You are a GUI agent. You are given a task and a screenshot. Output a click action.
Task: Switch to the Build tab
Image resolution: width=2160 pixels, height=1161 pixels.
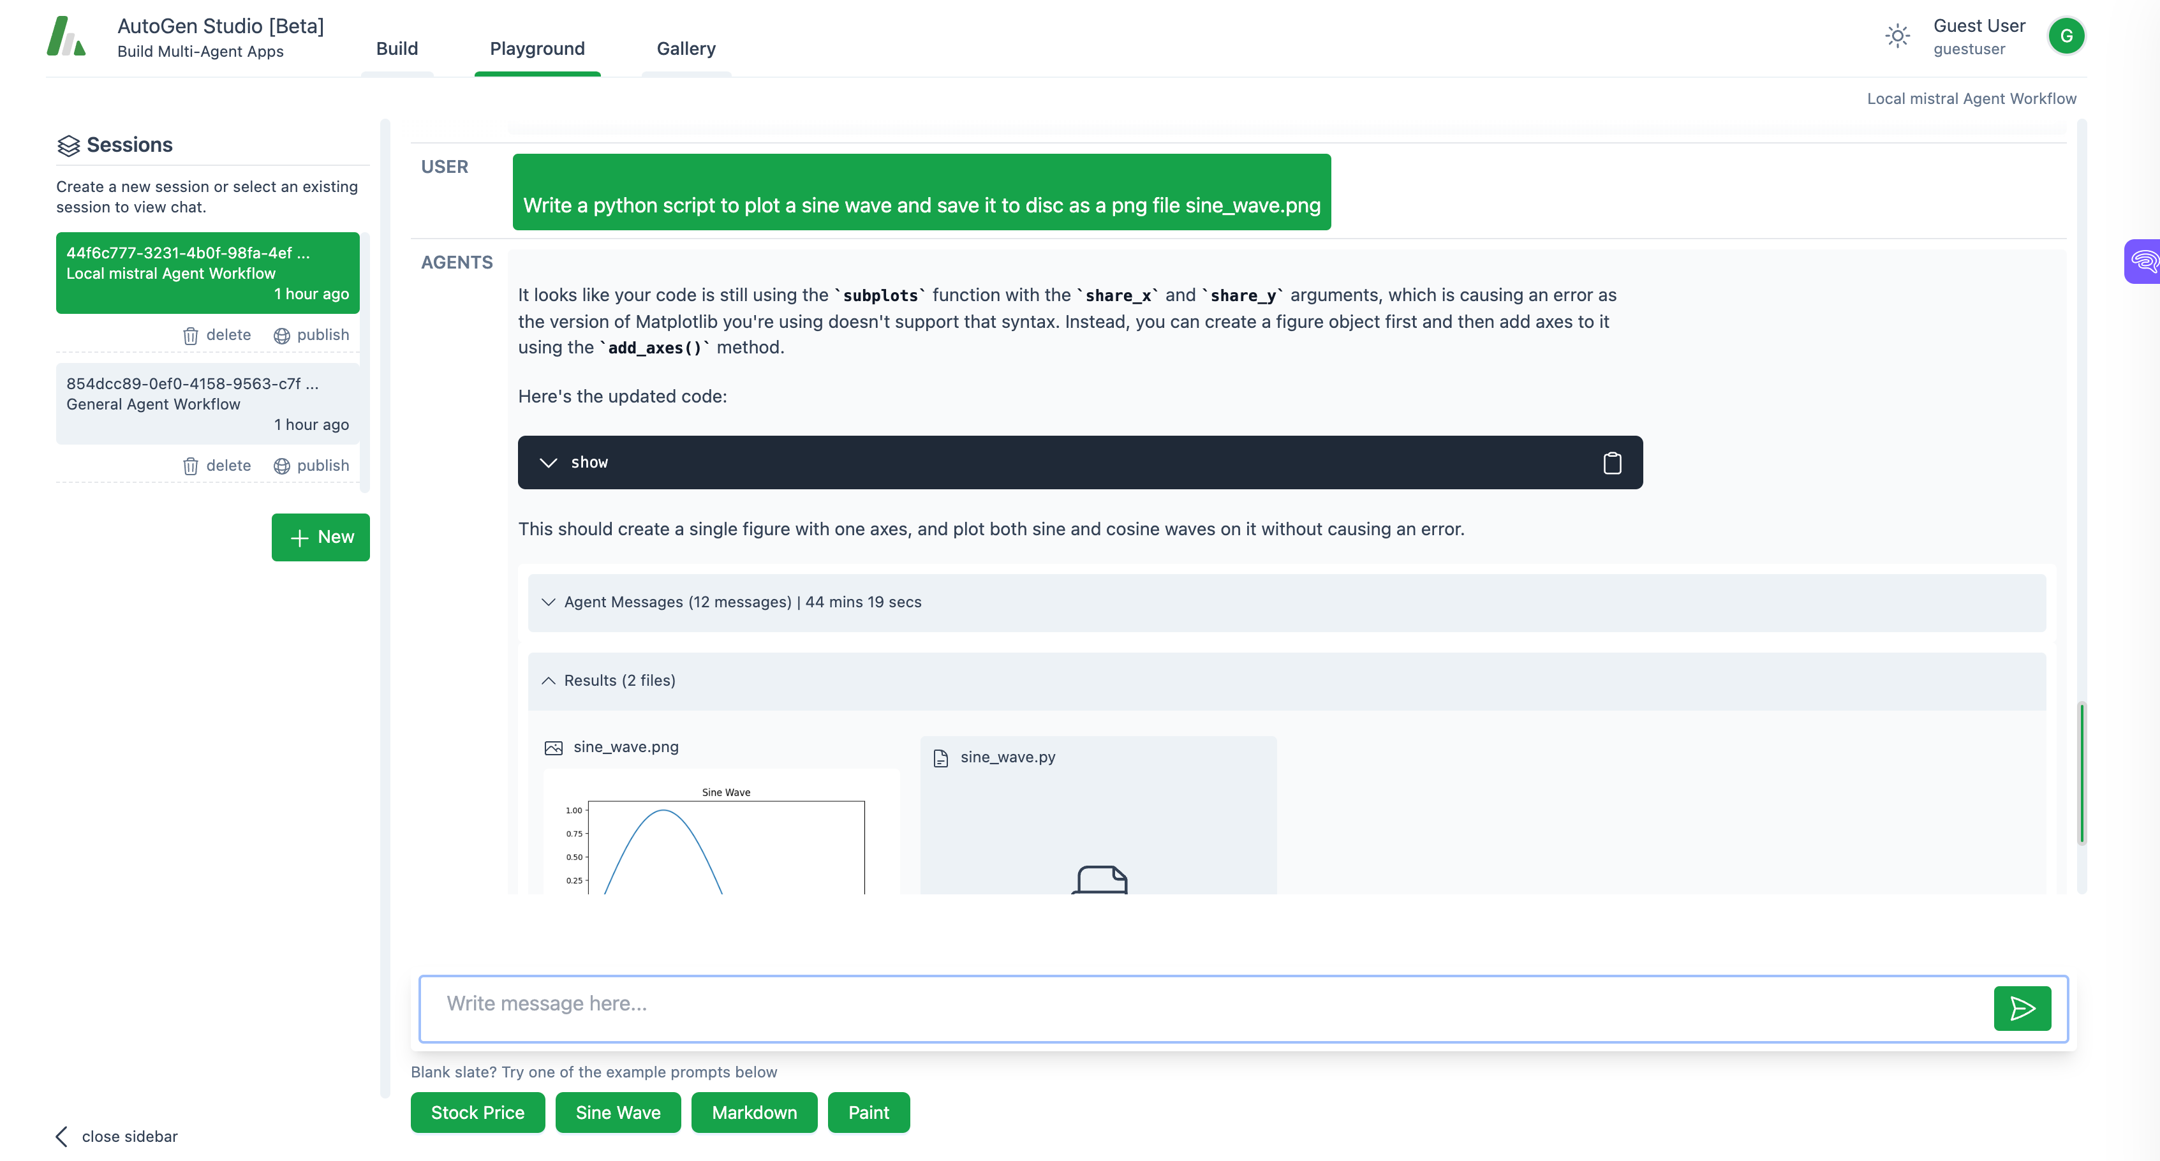(397, 48)
